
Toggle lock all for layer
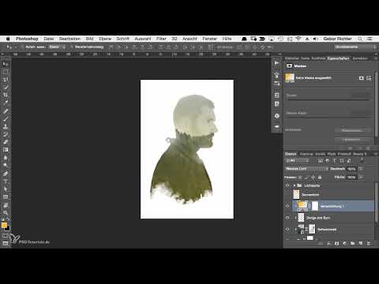point(320,177)
